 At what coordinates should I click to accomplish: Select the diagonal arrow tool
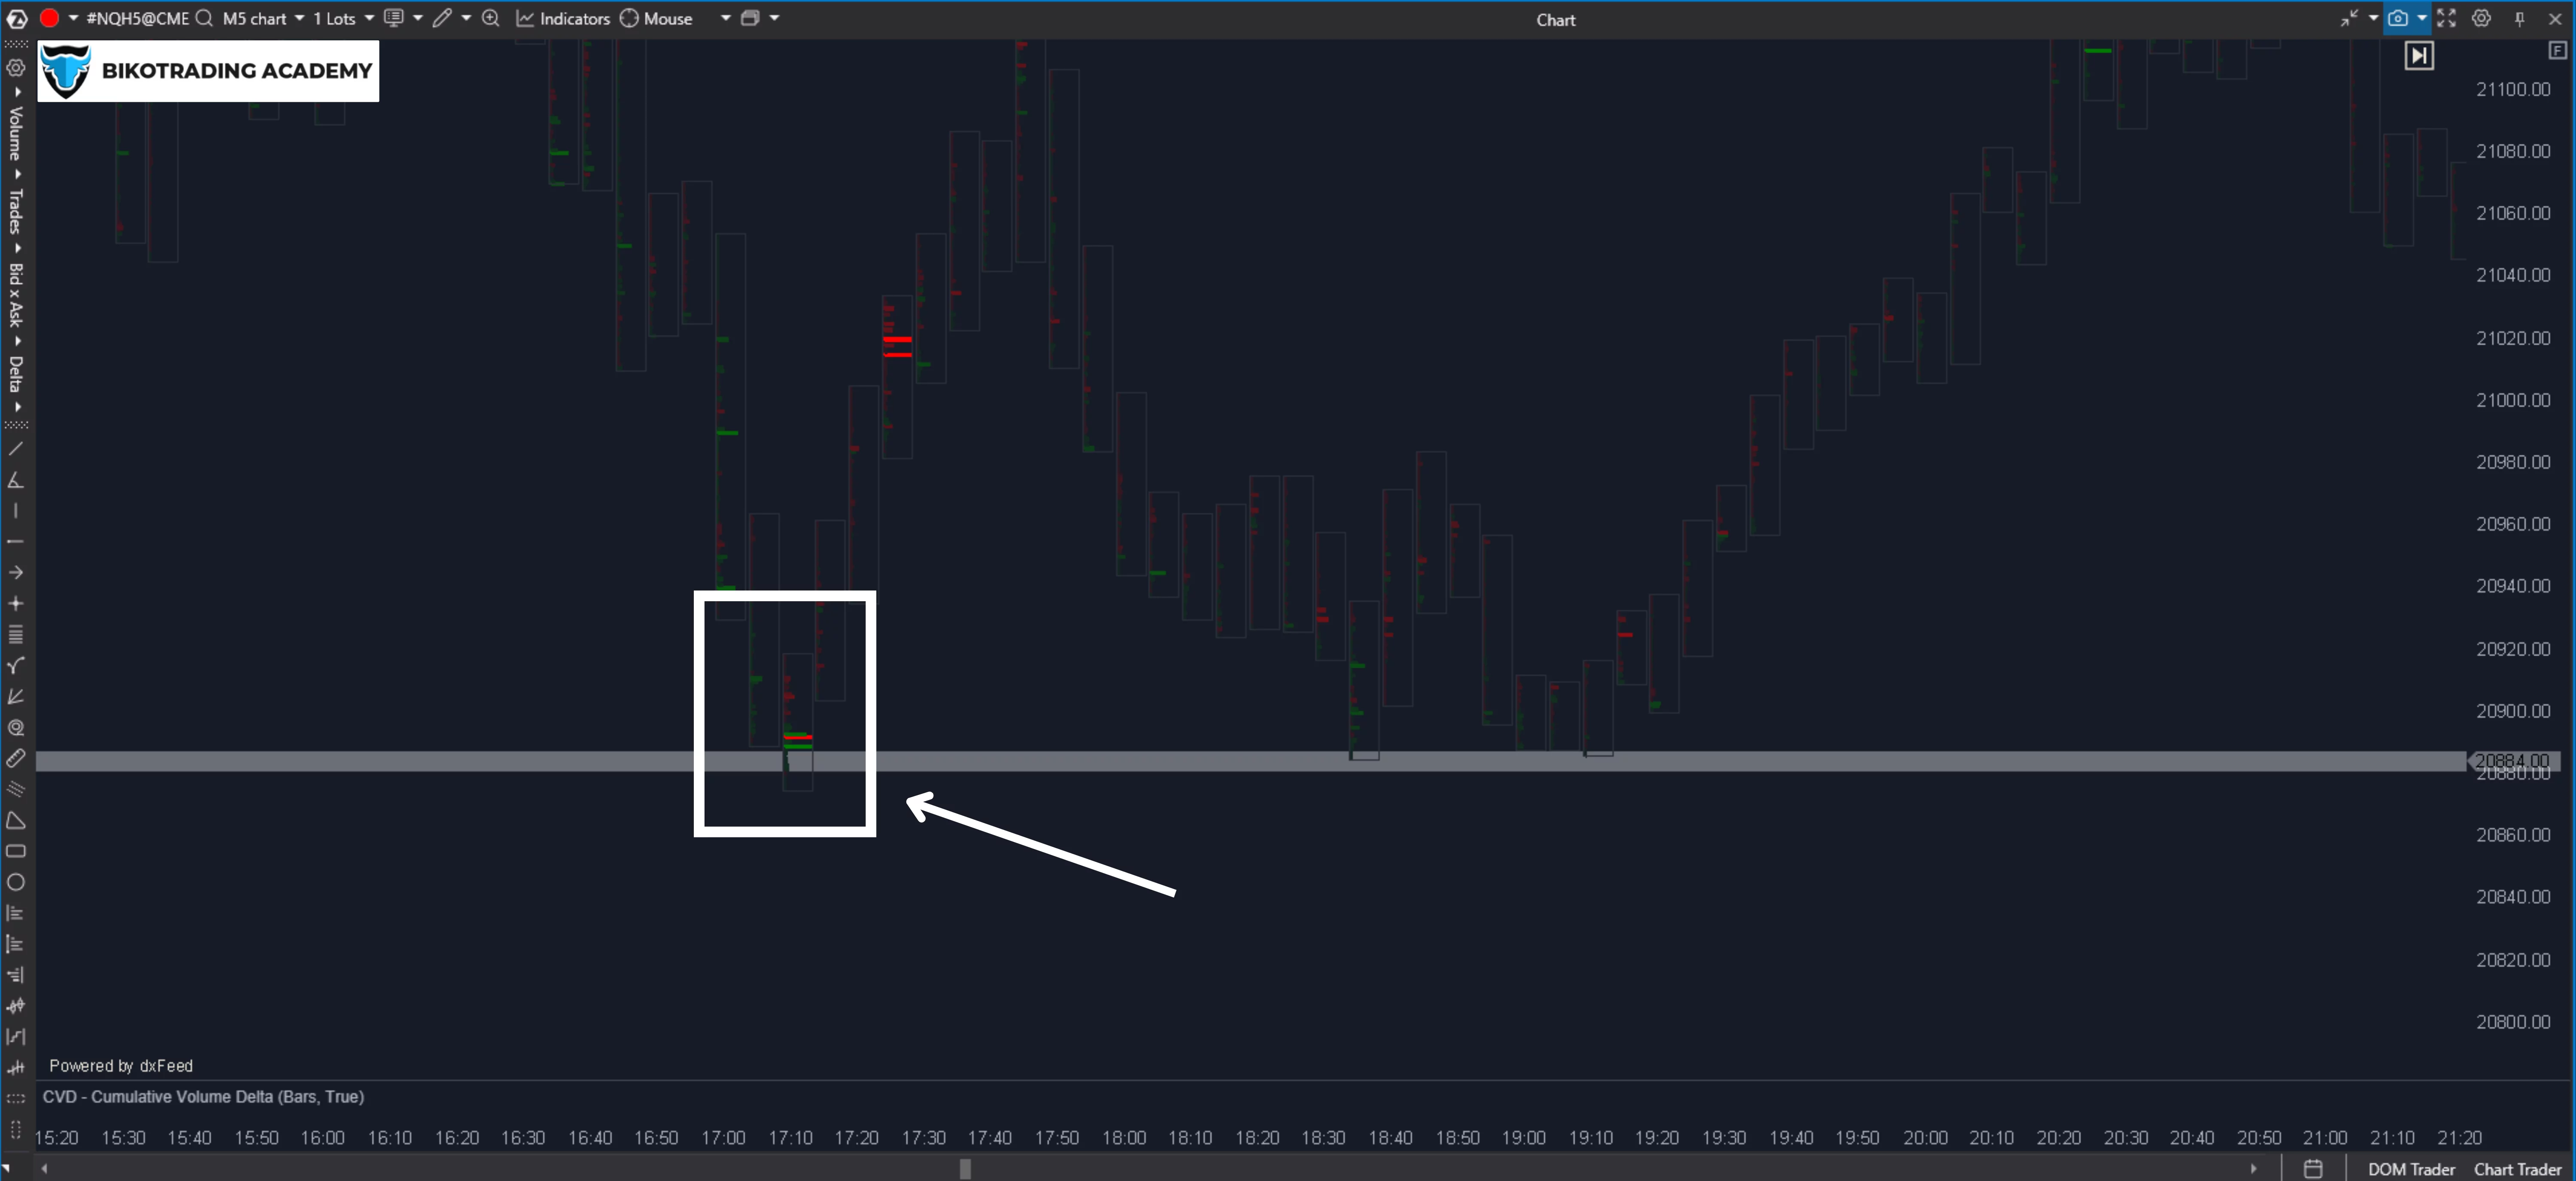(x=16, y=697)
